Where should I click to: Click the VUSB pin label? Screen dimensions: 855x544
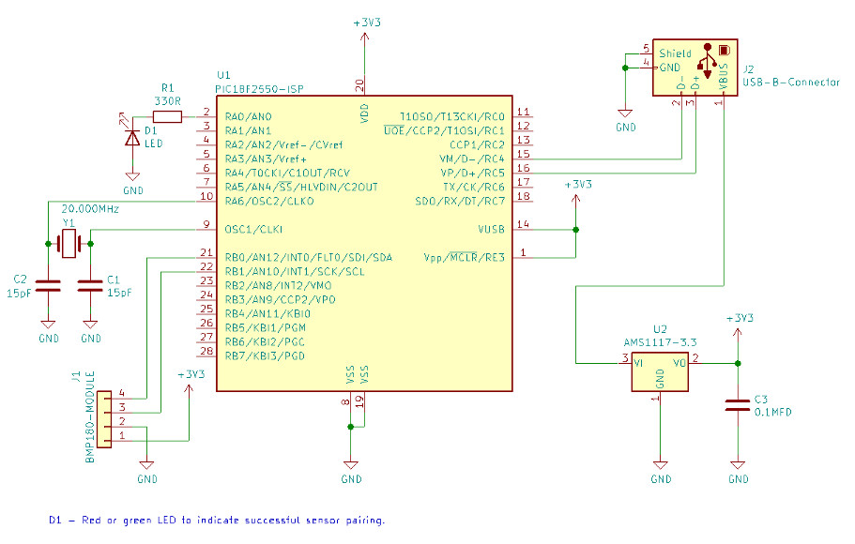tap(491, 230)
